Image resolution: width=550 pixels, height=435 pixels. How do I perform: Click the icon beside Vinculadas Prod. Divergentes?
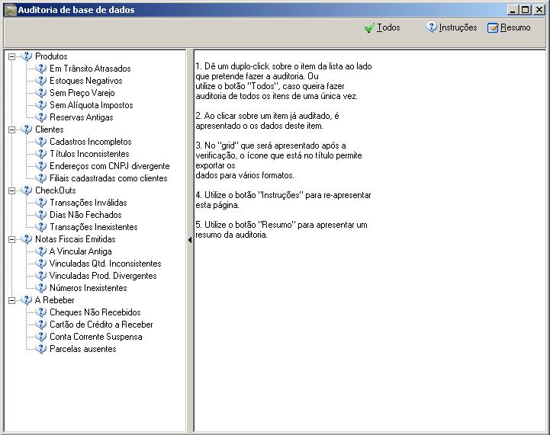coord(40,276)
